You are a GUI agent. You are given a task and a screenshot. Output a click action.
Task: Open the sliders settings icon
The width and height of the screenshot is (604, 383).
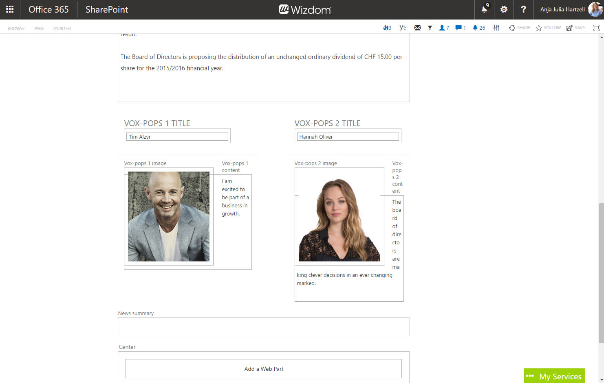coord(496,28)
